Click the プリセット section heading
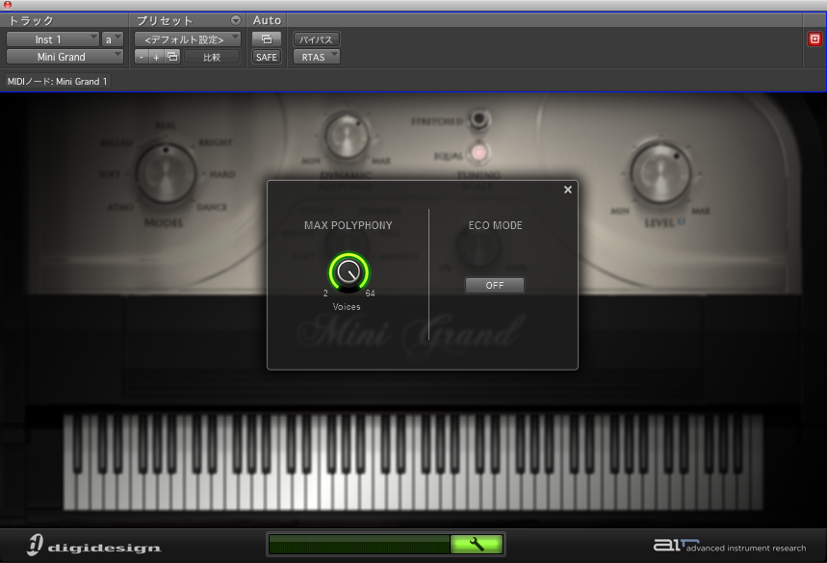The image size is (827, 563). (165, 20)
